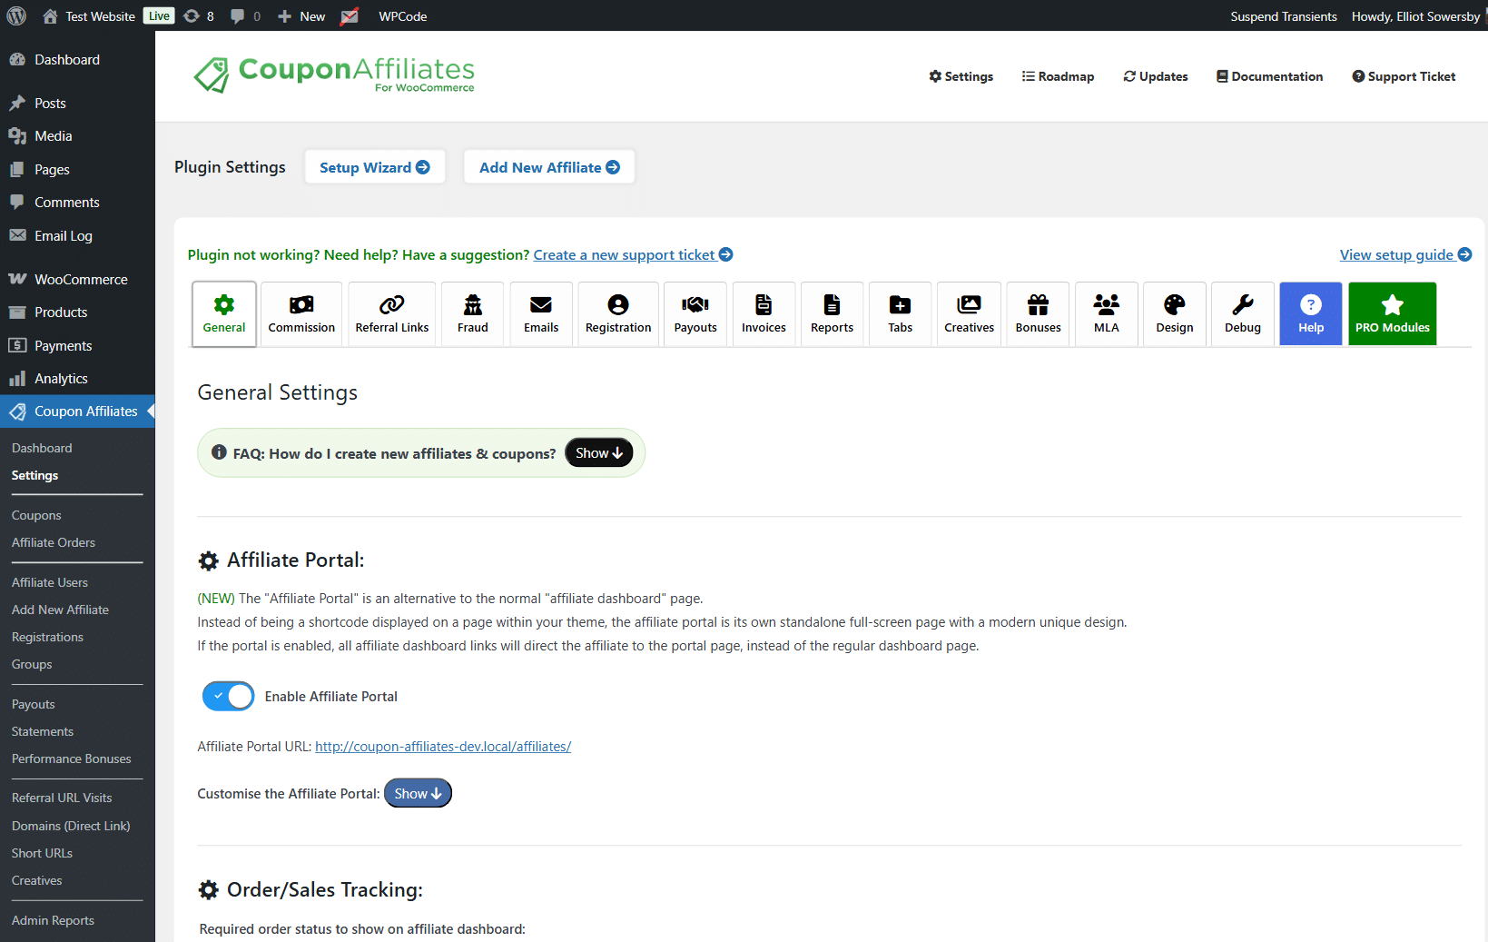Open the MLA tab
The height and width of the screenshot is (942, 1488).
[1107, 314]
